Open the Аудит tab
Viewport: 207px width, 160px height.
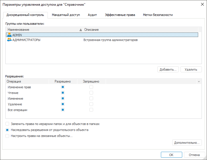[x=92, y=15]
